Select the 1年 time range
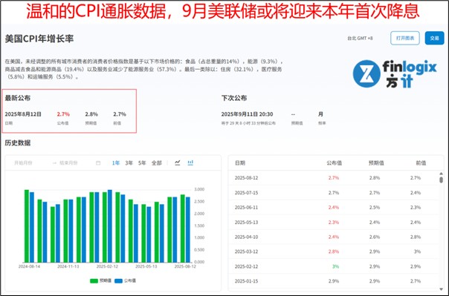This screenshot has width=449, height=296. 116,163
